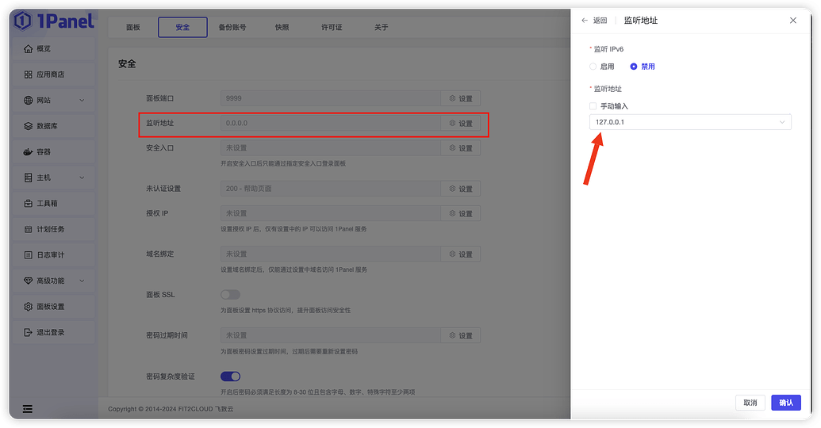
Task: Switch to 快照 tab
Action: (282, 27)
